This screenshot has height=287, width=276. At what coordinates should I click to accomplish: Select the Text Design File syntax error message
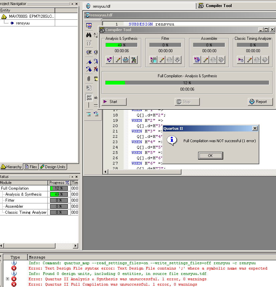pos(148,268)
